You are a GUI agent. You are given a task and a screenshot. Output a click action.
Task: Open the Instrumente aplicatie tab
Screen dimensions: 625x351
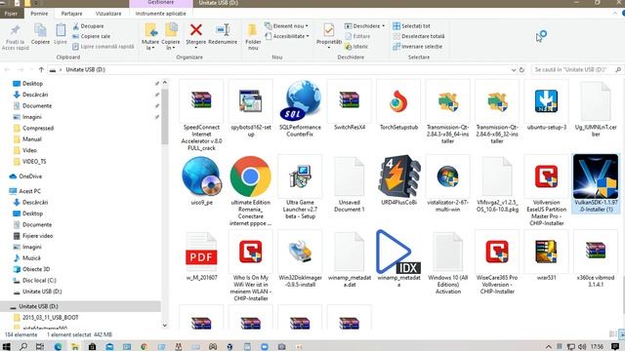coord(160,14)
